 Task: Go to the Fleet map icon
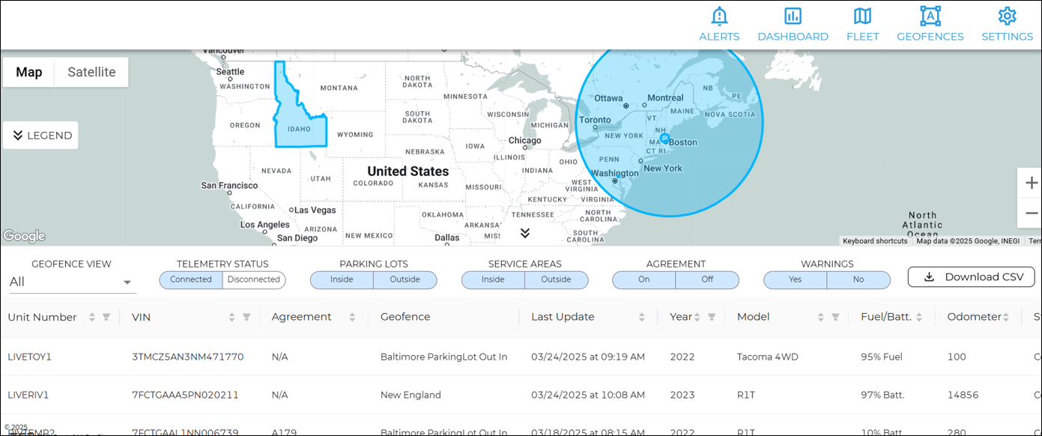pos(862,16)
